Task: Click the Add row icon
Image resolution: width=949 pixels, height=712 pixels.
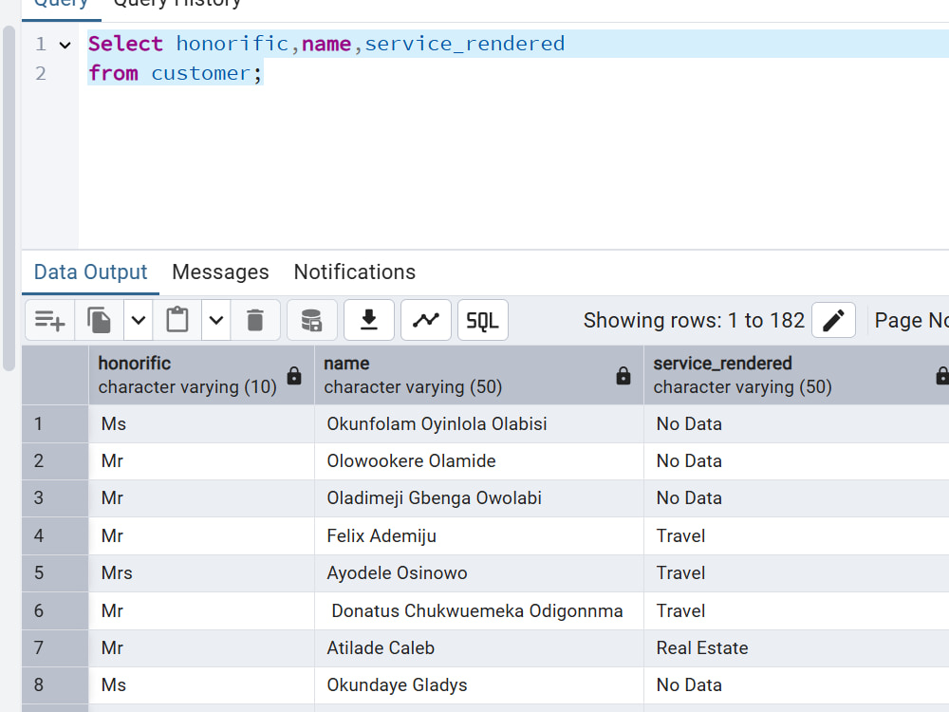Action: point(49,320)
